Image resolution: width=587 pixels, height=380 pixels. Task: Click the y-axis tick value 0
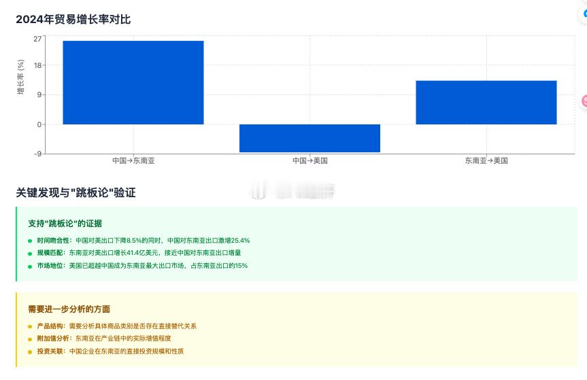39,124
